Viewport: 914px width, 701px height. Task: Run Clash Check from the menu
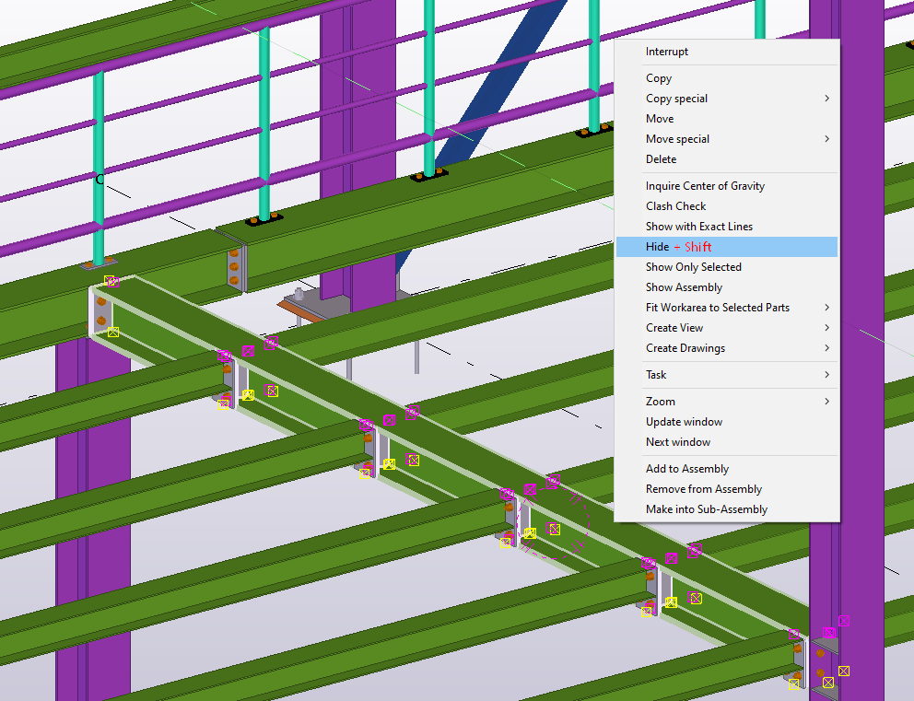pyautogui.click(x=727, y=206)
